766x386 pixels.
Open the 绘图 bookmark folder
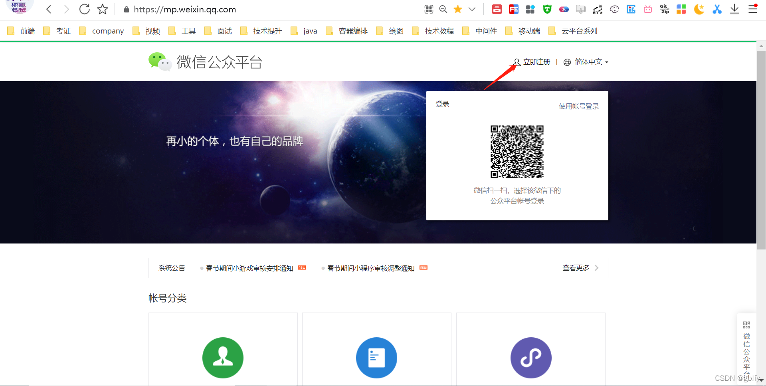coord(390,31)
